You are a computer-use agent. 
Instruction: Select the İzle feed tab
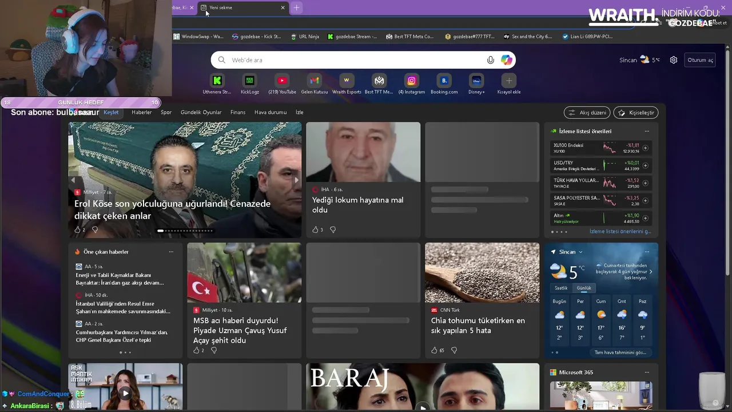click(300, 112)
